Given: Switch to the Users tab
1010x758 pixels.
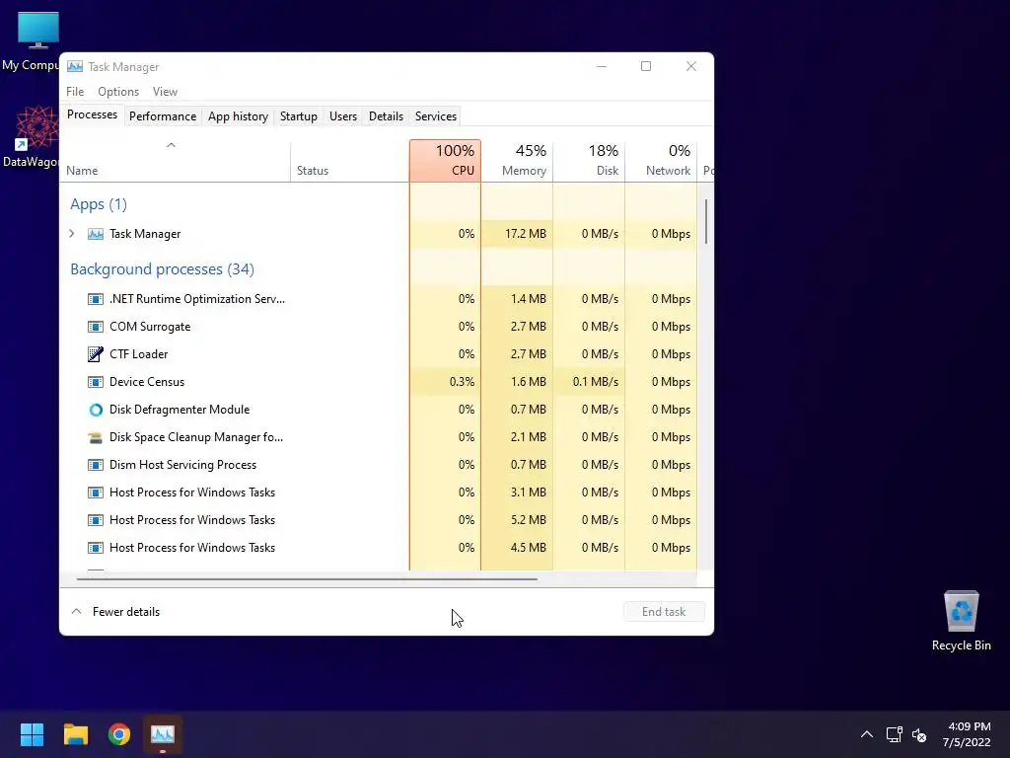Looking at the screenshot, I should click(x=342, y=116).
